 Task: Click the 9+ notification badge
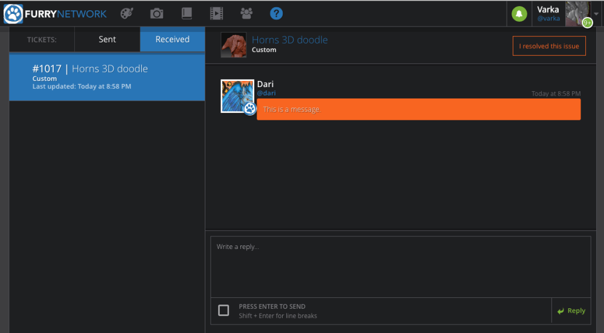tap(587, 23)
